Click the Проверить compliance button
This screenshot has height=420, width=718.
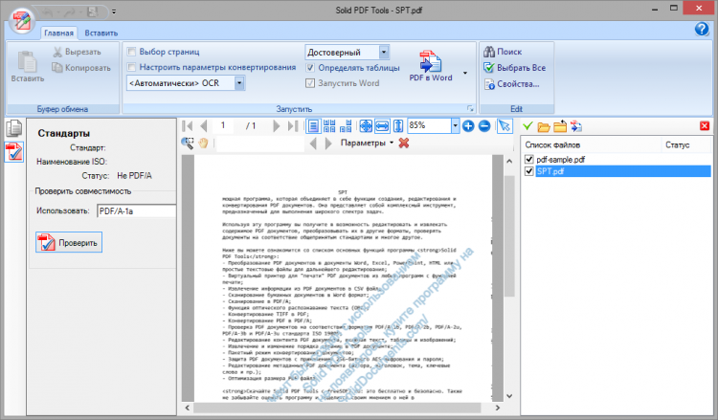coord(69,242)
